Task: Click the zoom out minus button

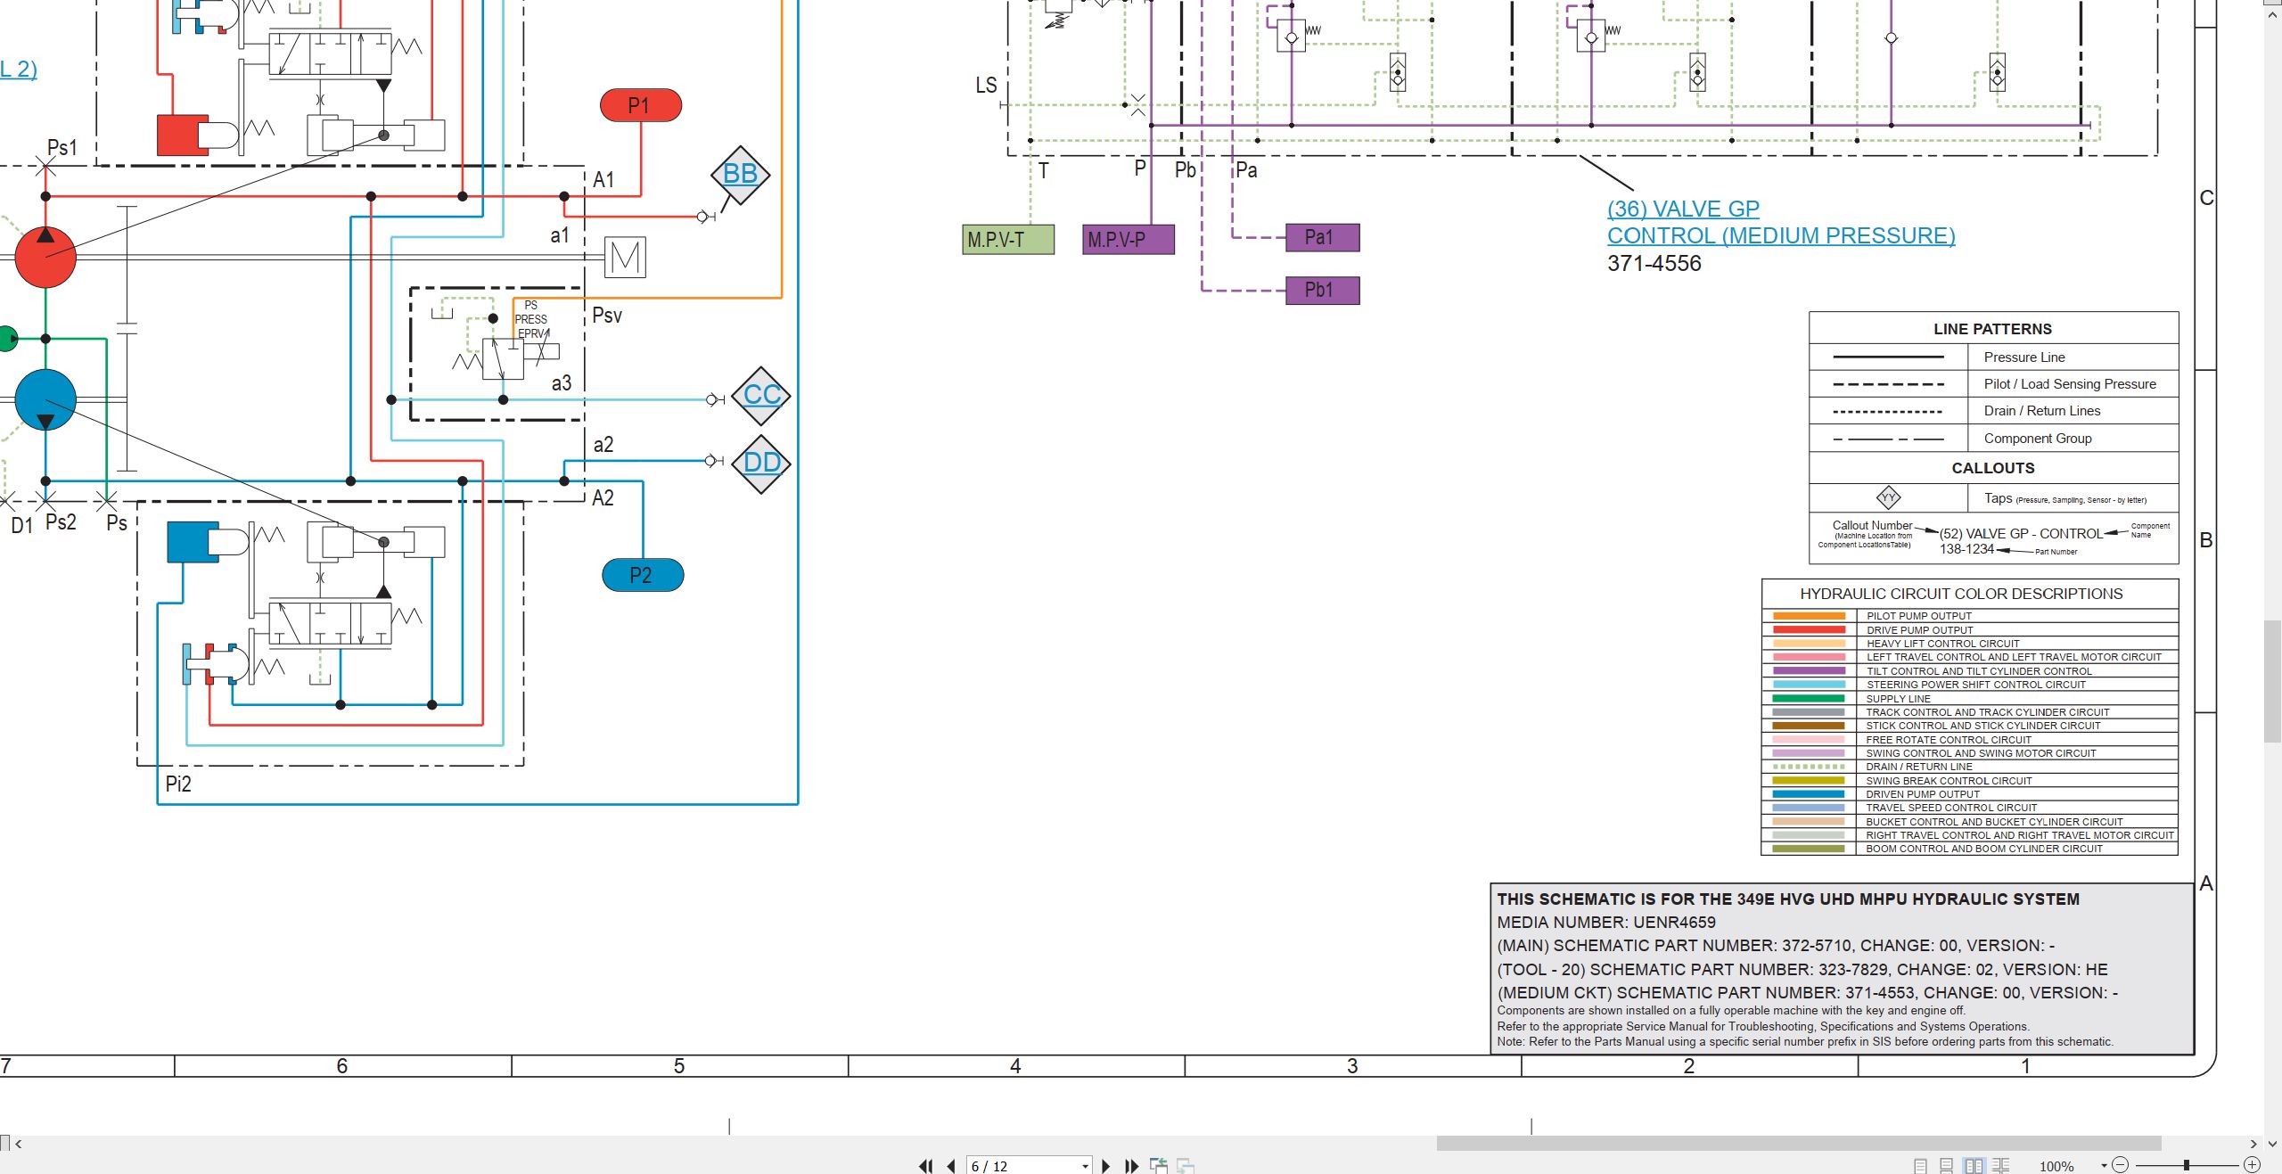Action: (2121, 1165)
